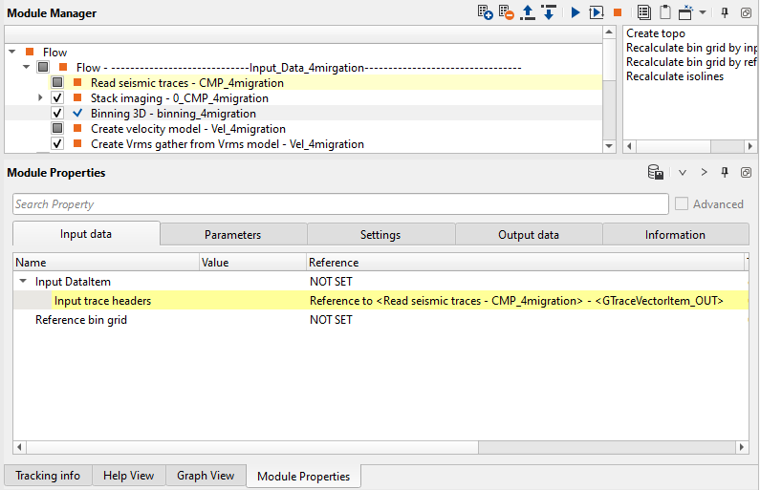The height and width of the screenshot is (490, 760).
Task: Pin the Module Properties panel
Action: 725,173
